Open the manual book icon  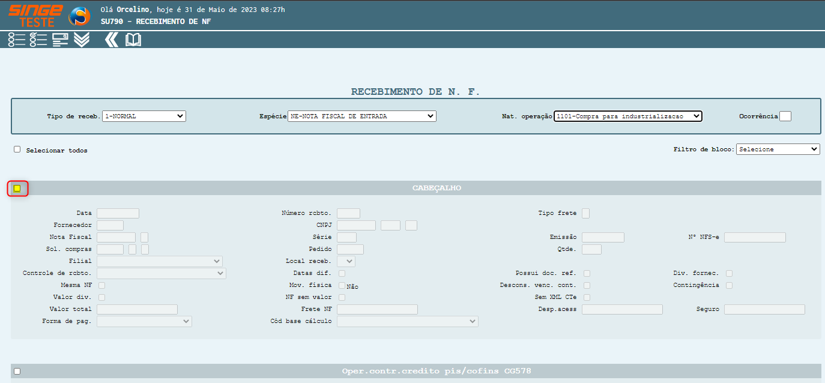133,40
